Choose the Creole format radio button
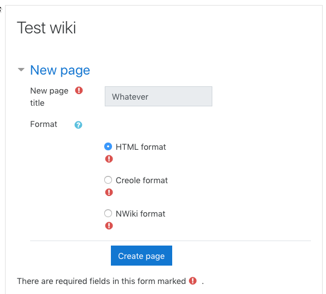This screenshot has width=326, height=294. pyautogui.click(x=108, y=180)
